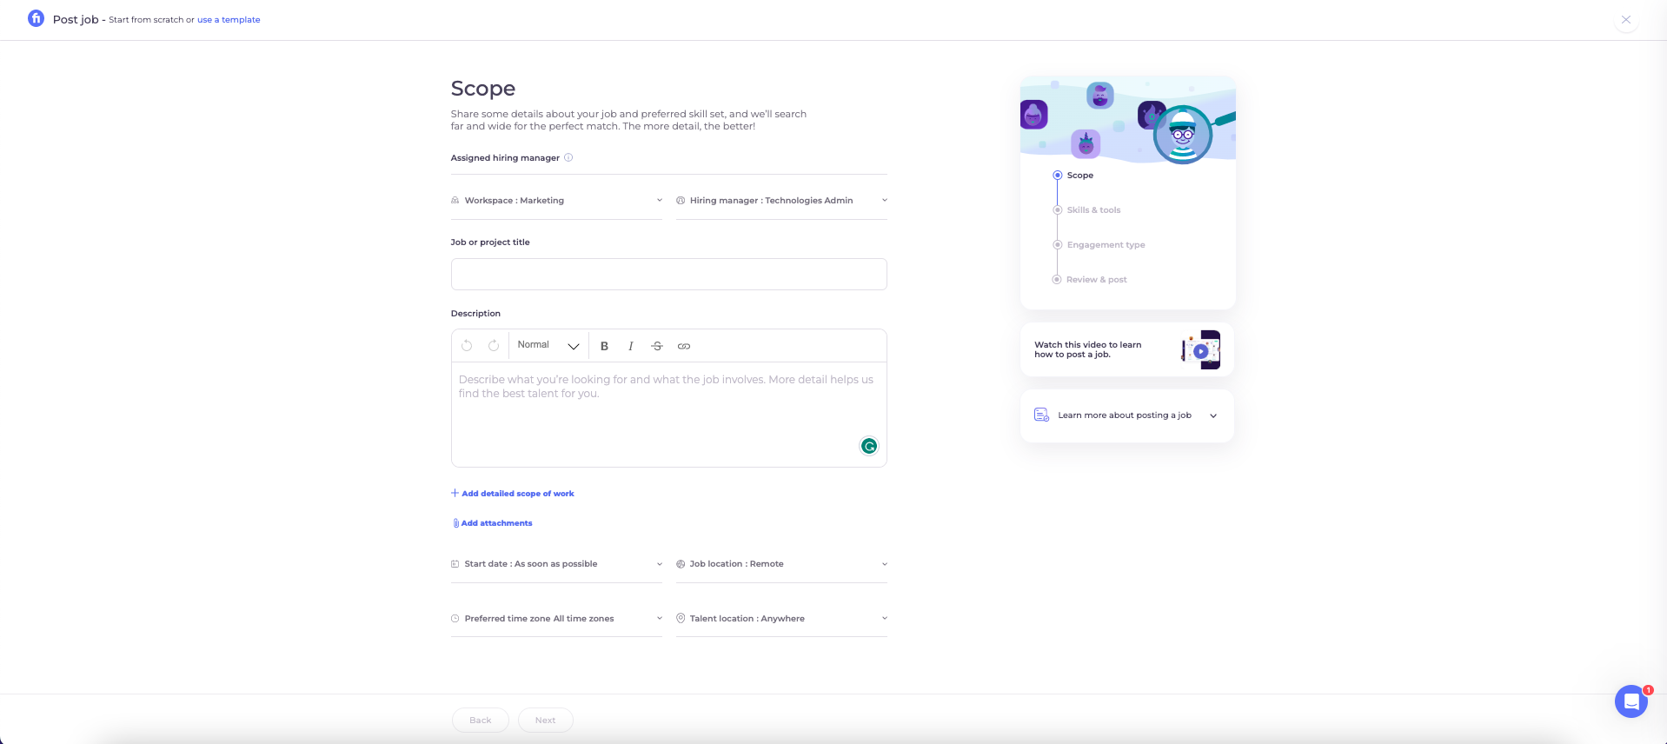Image resolution: width=1667 pixels, height=744 pixels.
Task: Insert a link using the chain icon
Action: tap(684, 346)
